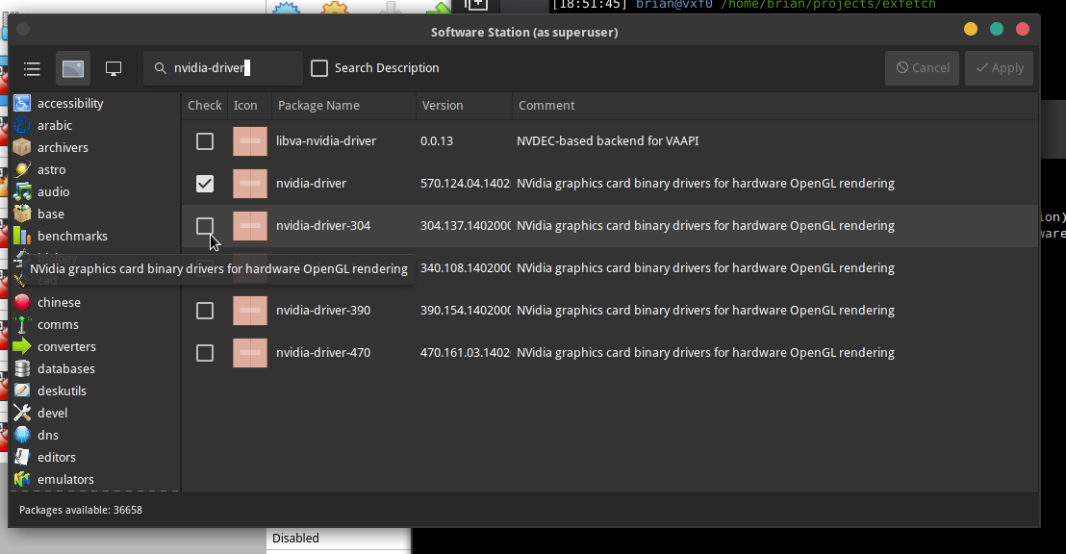Click the benchmarks bar chart icon
1066x554 pixels.
(x=22, y=236)
